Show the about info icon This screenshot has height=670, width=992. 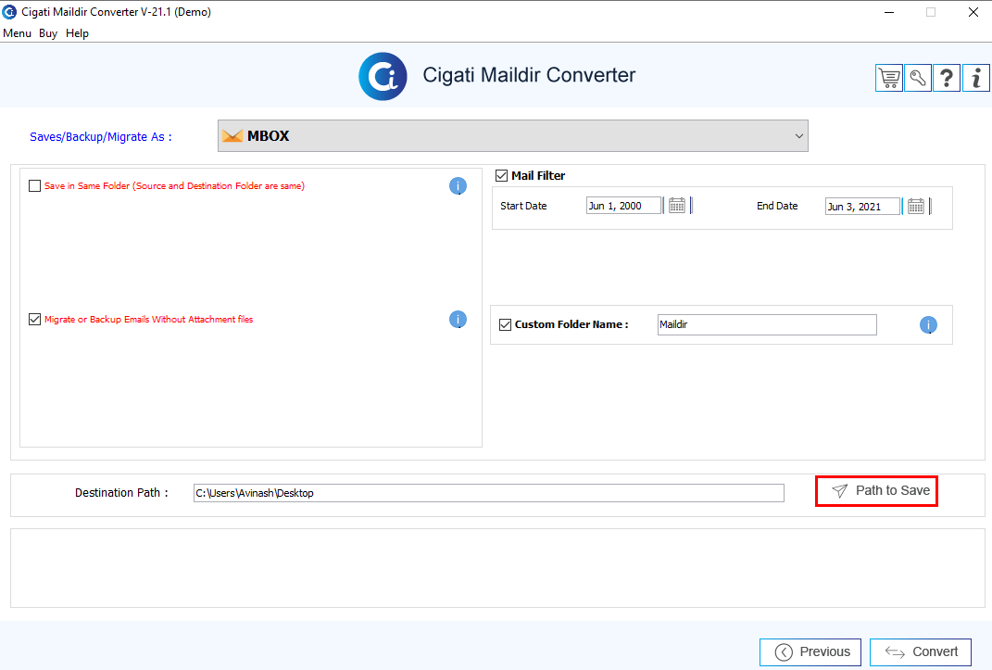[x=976, y=78]
